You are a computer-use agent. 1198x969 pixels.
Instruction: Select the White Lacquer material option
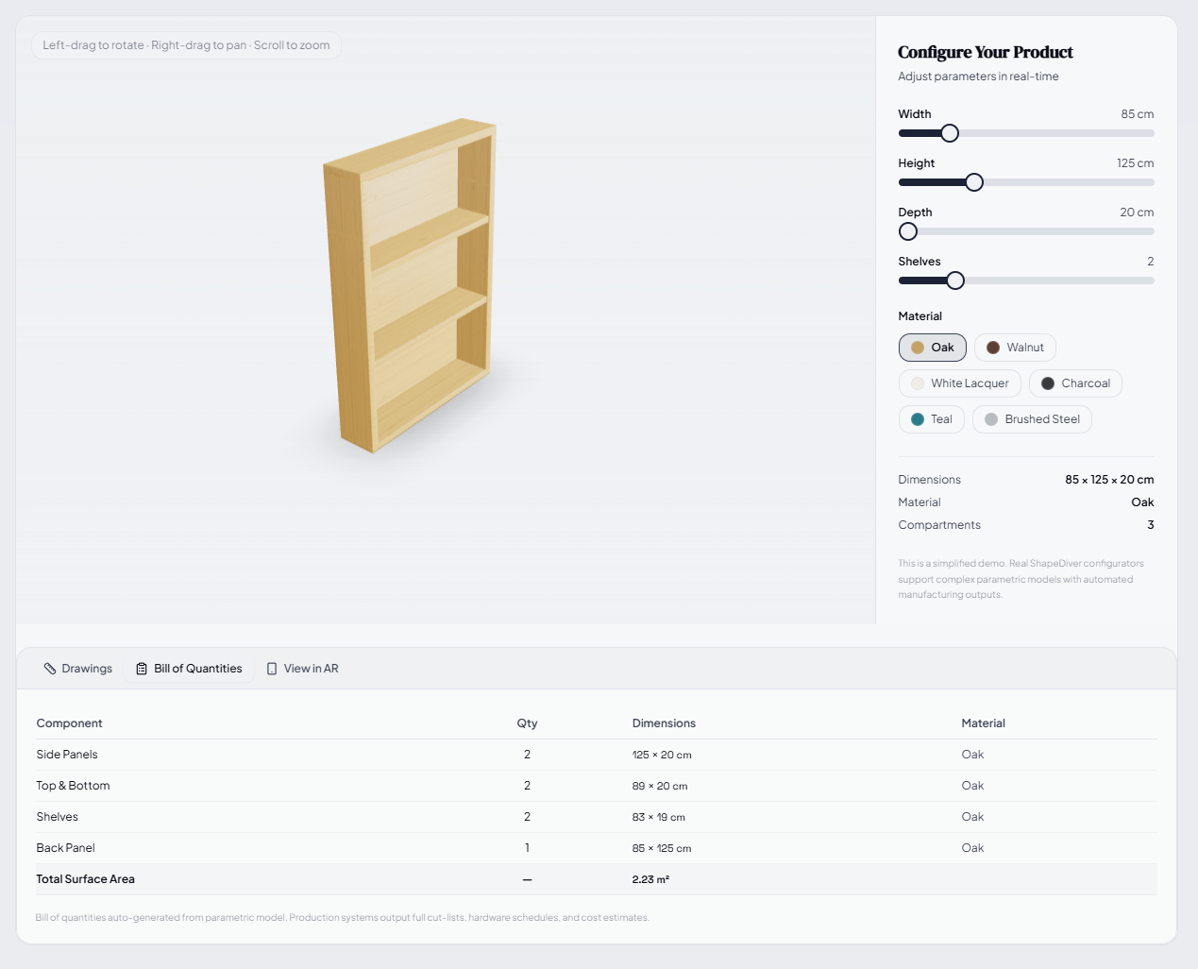pos(959,383)
